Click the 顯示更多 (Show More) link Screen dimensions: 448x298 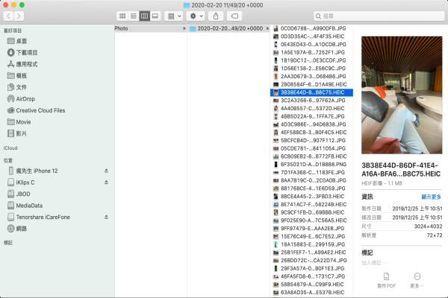[431, 197]
